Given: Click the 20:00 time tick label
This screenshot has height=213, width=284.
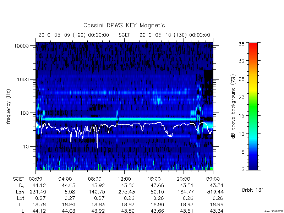Looking at the screenshot, I should click(184, 179).
